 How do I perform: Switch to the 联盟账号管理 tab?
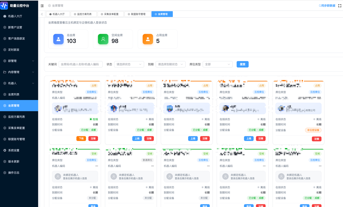(137, 14)
